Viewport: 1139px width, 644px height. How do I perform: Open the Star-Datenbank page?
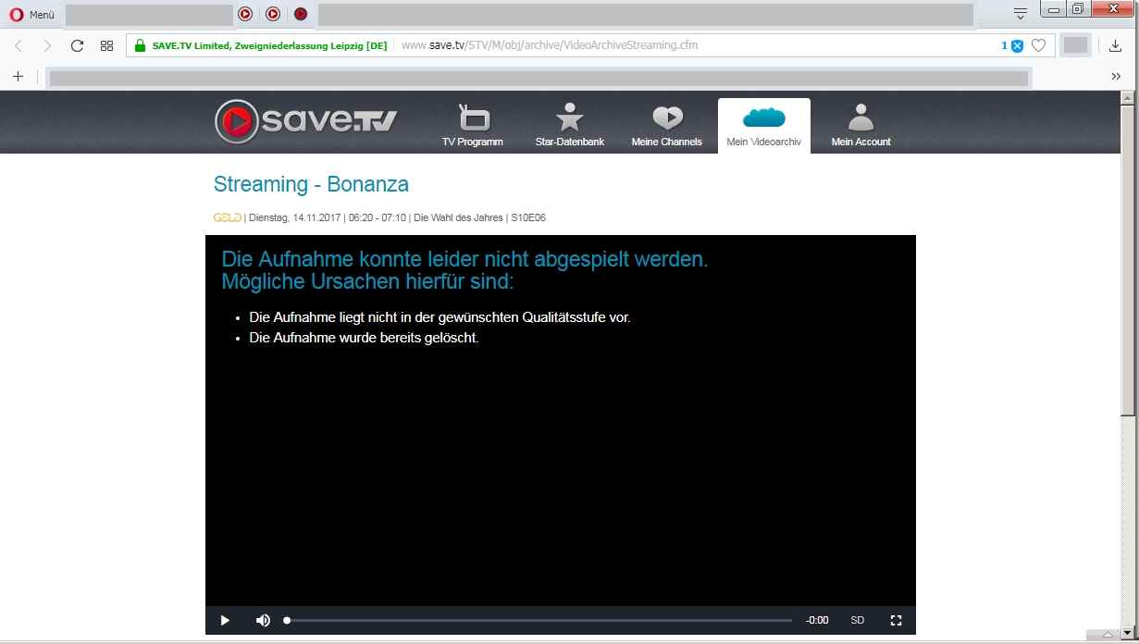click(x=569, y=125)
